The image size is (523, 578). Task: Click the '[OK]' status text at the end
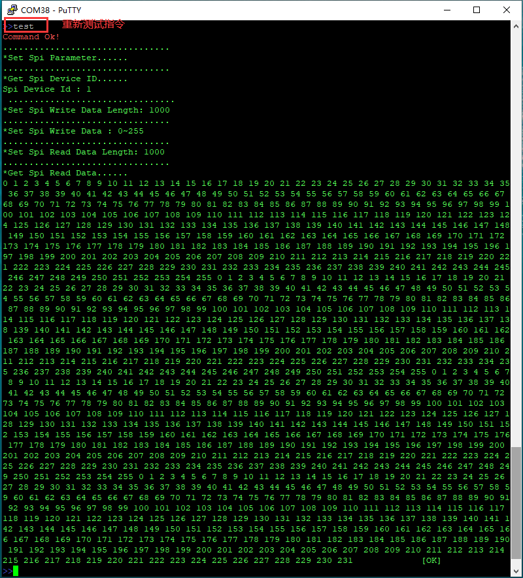point(431,560)
